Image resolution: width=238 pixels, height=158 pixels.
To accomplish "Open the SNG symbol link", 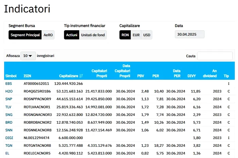I will (x=9, y=115).
